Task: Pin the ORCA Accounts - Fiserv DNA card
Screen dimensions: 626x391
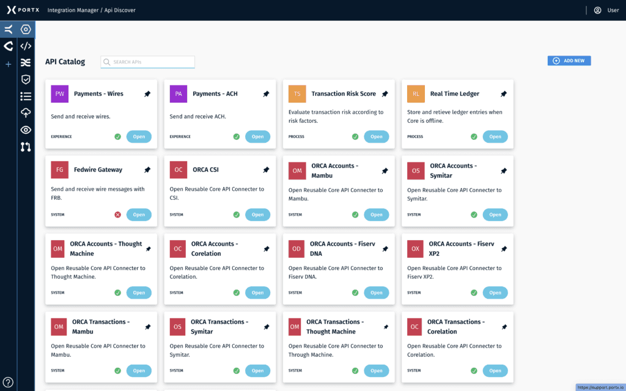Action: pyautogui.click(x=385, y=249)
